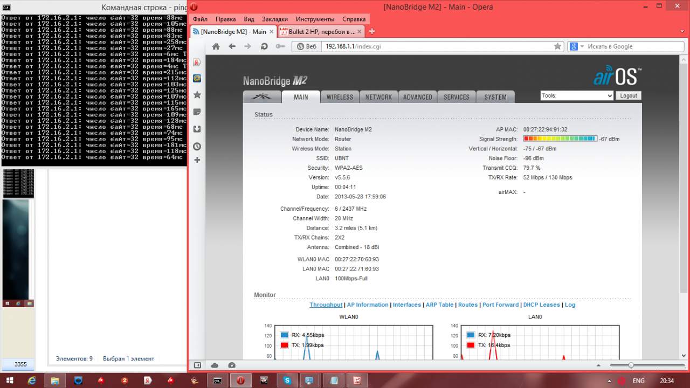Viewport: 690px width, 388px height.
Task: Switch to the Bullet 2 HP browser tab
Action: click(x=321, y=31)
